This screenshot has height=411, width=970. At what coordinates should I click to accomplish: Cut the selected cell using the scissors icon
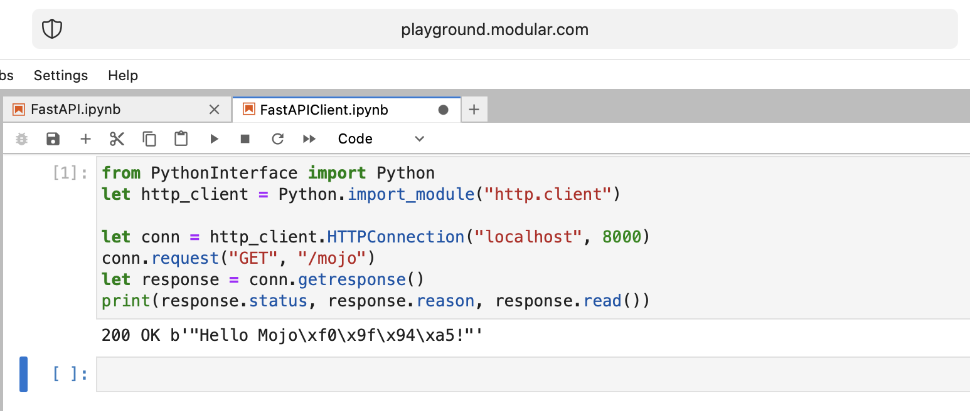117,139
